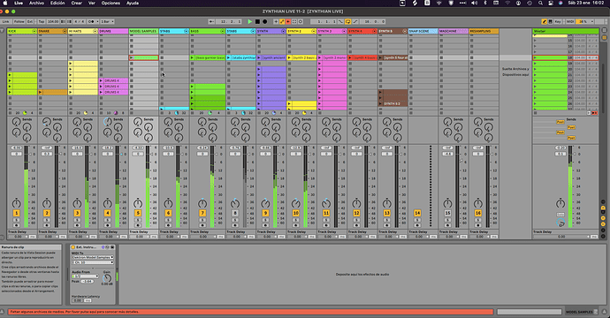Click the pan knob on STABS track 8
610x318 pixels.
coord(235,203)
